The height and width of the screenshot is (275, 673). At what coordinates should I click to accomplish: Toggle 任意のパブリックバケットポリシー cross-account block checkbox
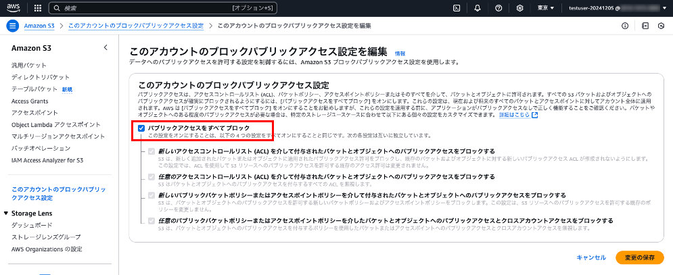[151, 220]
